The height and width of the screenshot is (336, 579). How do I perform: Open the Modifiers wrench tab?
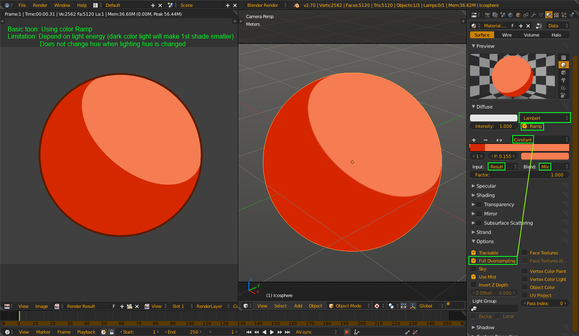533,15
